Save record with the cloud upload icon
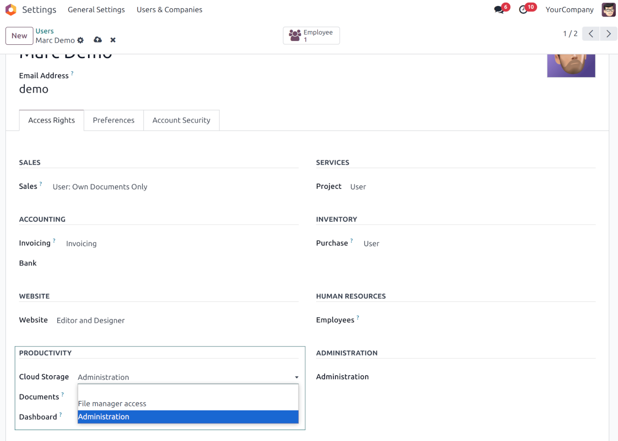 98,40
